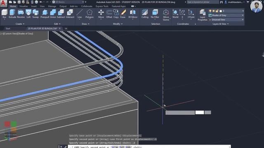
Task: Open the mukhtaralam user account menu
Action: coord(235,2)
